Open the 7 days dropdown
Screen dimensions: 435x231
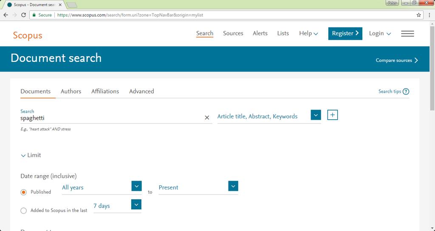tap(136, 204)
